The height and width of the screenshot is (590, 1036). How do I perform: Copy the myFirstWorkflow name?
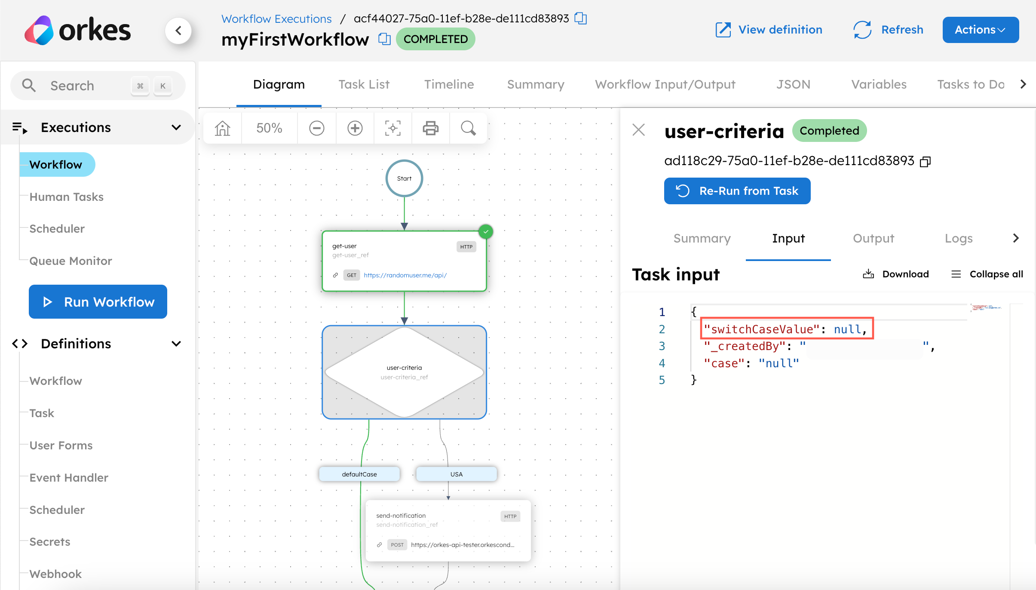point(384,39)
